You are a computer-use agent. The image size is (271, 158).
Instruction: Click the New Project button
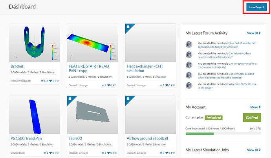point(256,7)
